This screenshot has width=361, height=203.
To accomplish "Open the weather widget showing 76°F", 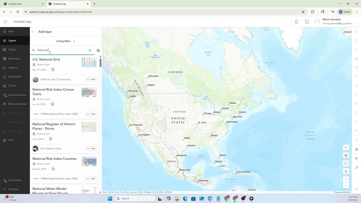I will pyautogui.click(x=11, y=198).
